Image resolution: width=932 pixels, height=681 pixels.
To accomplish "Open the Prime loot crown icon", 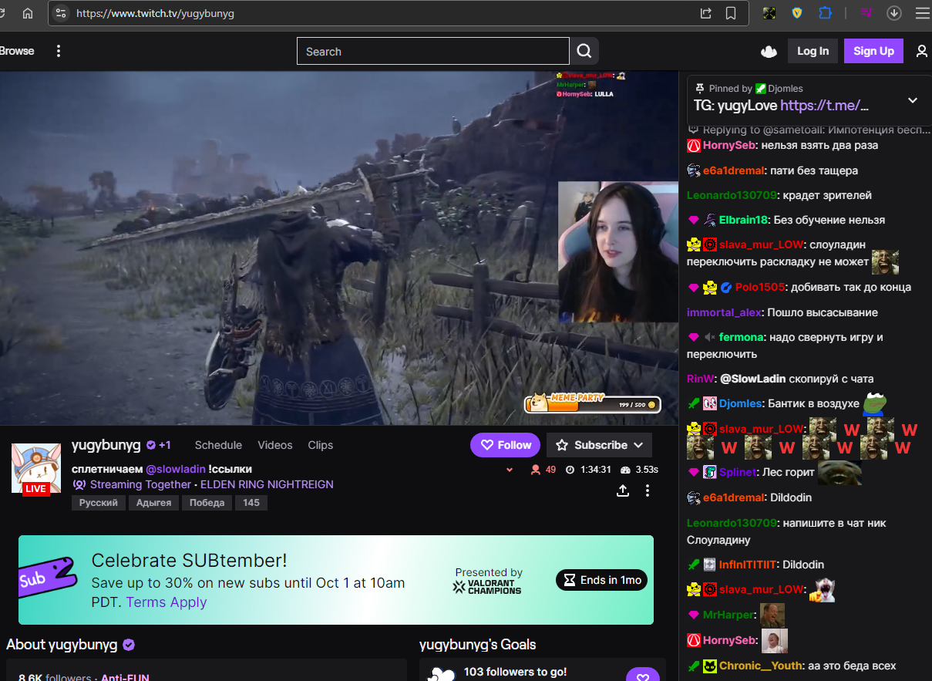I will [x=769, y=52].
